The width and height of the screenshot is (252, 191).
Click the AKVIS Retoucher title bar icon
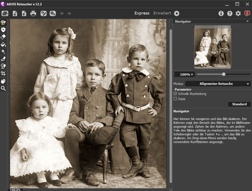tap(3, 4)
